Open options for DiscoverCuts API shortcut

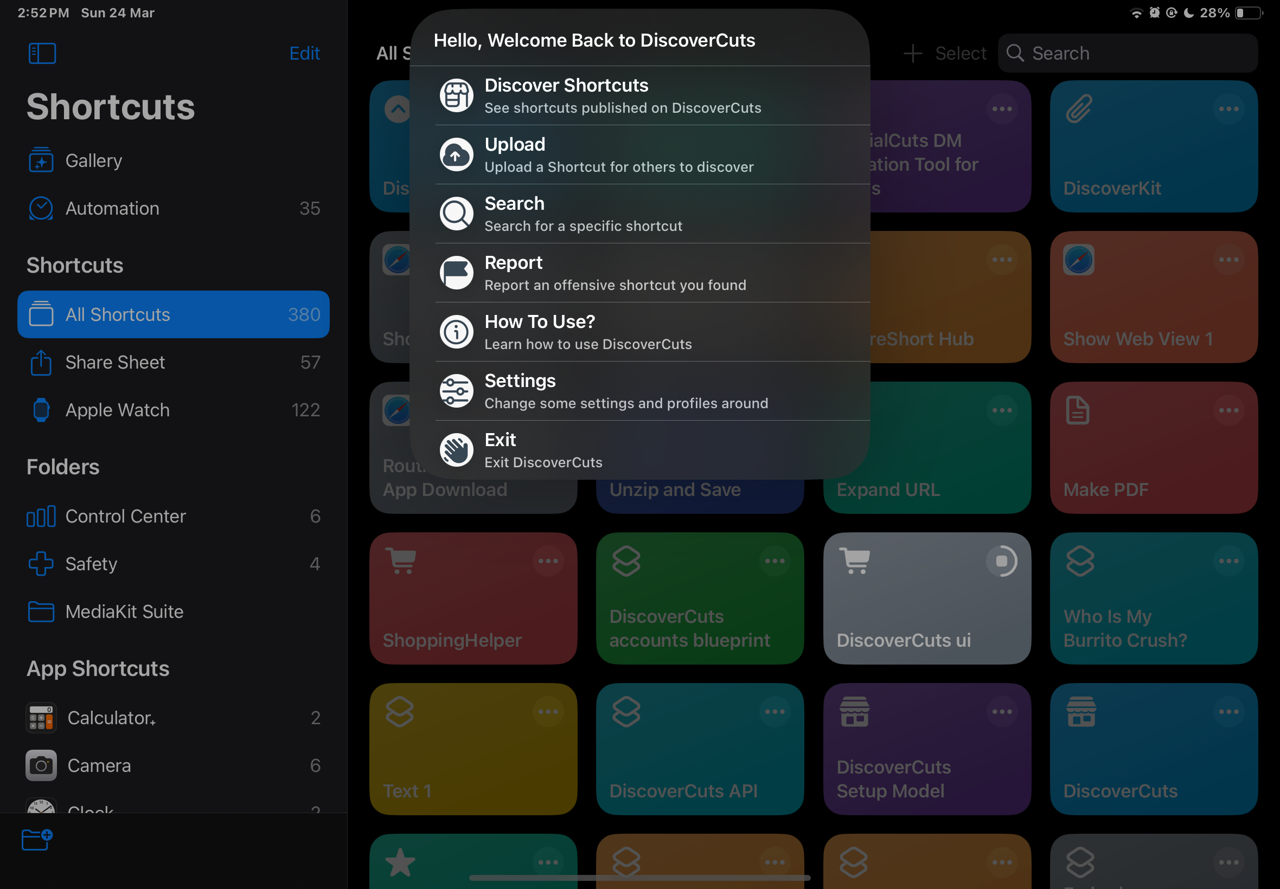[775, 712]
